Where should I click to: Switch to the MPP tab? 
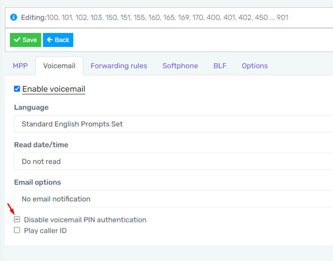[20, 66]
